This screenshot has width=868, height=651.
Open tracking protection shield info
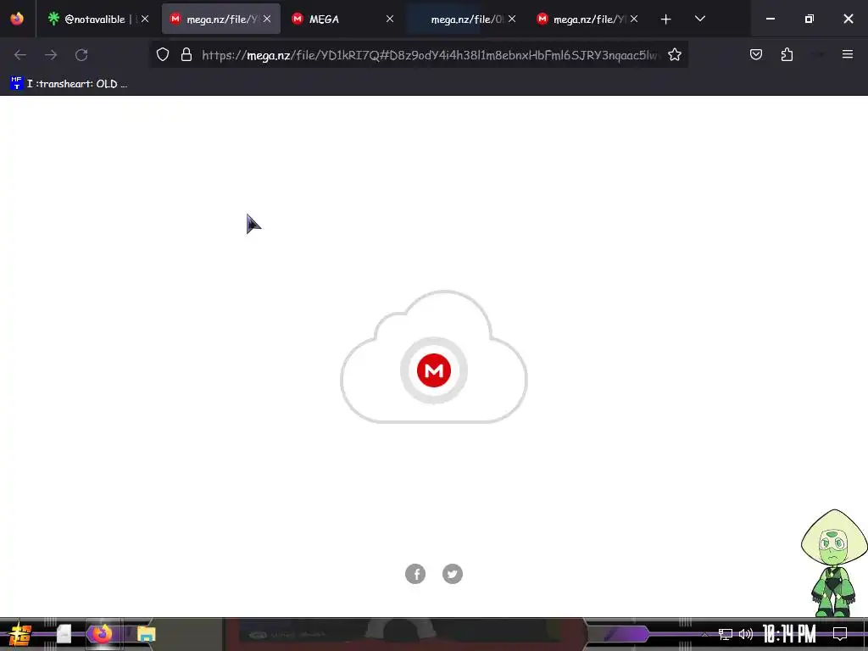pyautogui.click(x=162, y=55)
